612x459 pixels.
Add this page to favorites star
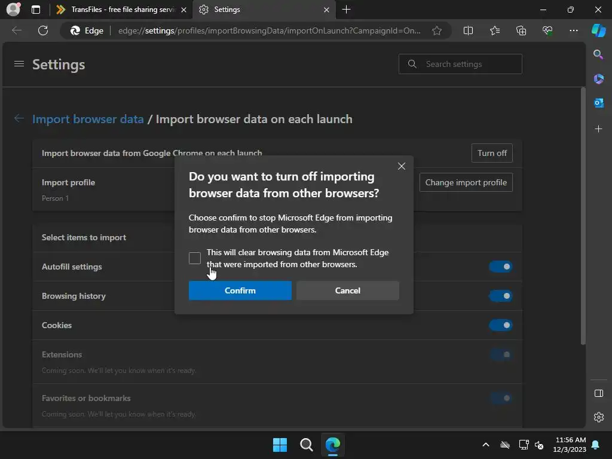437,30
